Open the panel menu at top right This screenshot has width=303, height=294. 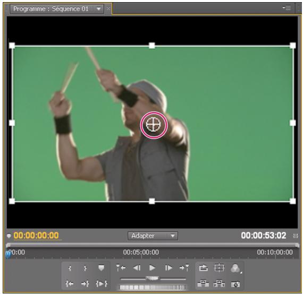point(287,7)
